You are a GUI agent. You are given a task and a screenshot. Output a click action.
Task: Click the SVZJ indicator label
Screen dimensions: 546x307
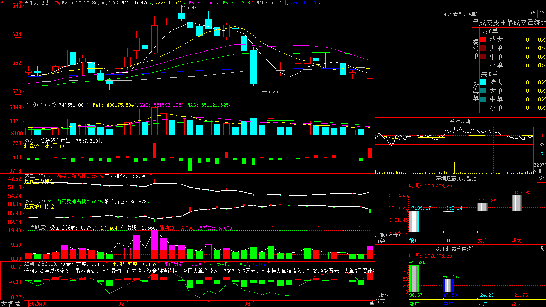(x=30, y=141)
